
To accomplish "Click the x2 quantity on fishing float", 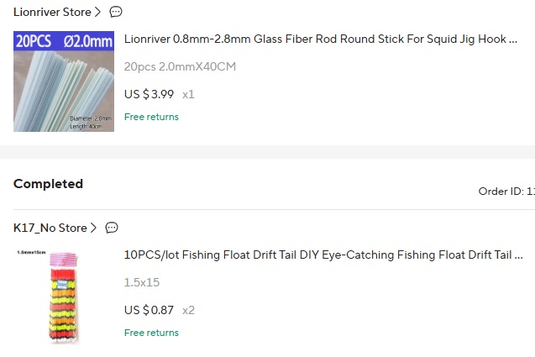I will 188,310.
